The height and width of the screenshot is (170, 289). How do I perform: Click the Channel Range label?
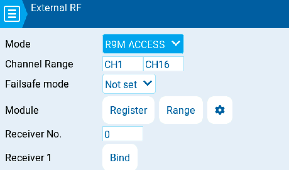(39, 64)
